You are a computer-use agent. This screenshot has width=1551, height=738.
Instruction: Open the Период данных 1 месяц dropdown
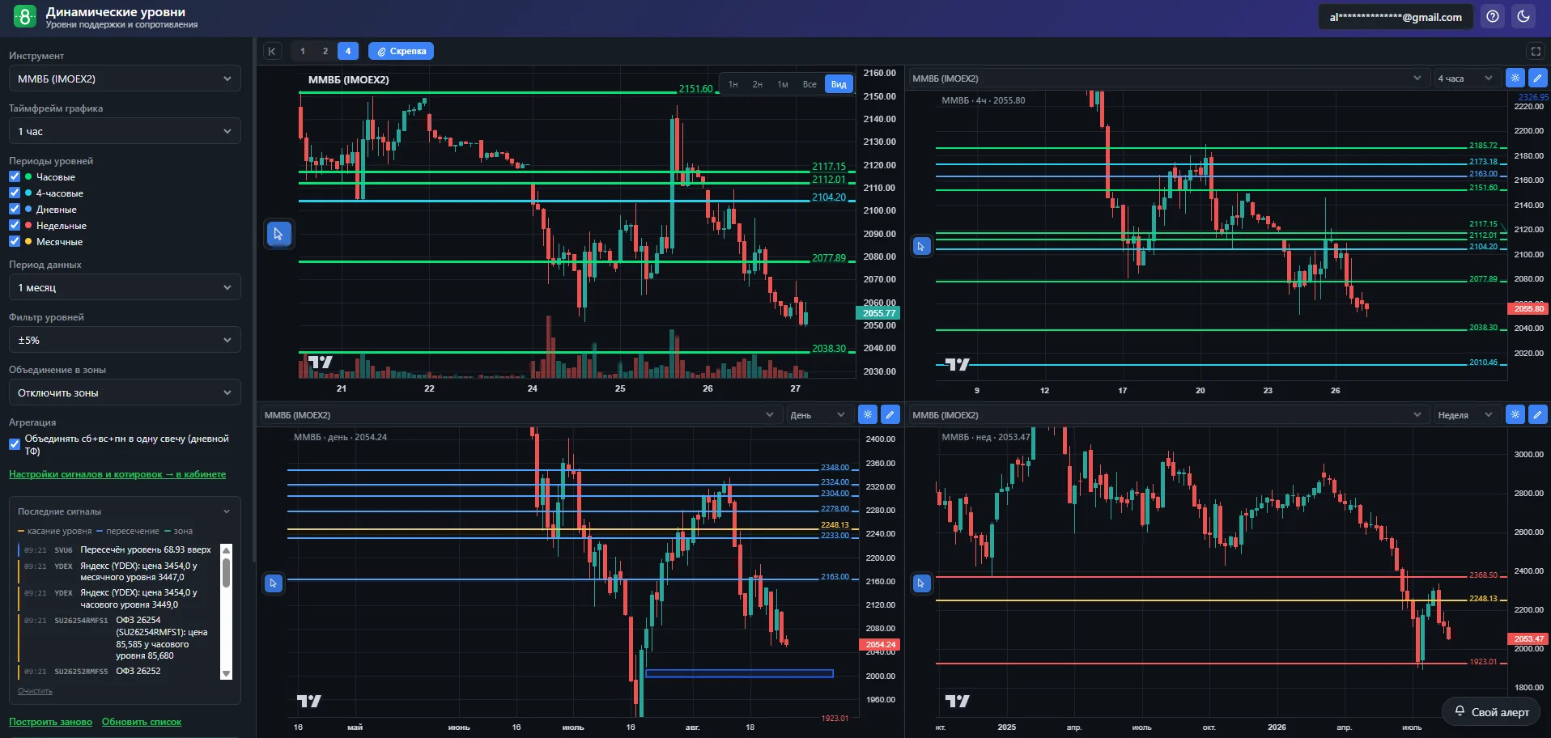tap(125, 287)
